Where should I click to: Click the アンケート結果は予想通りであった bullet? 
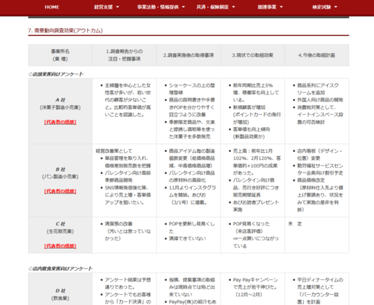pos(128,283)
